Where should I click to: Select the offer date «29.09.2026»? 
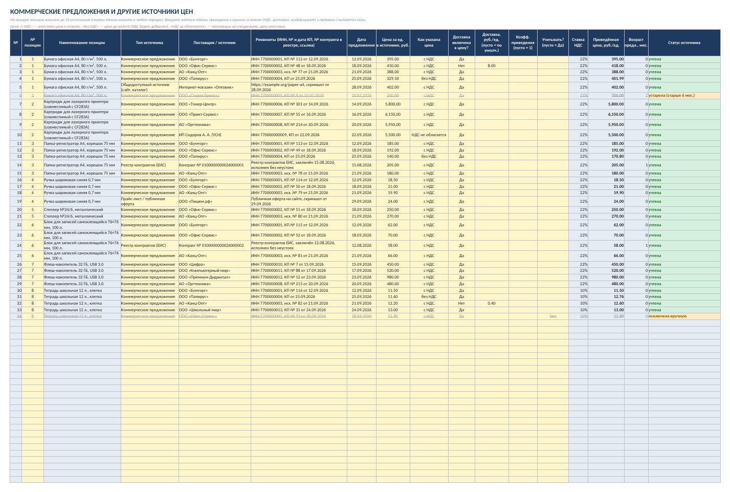[x=361, y=201]
